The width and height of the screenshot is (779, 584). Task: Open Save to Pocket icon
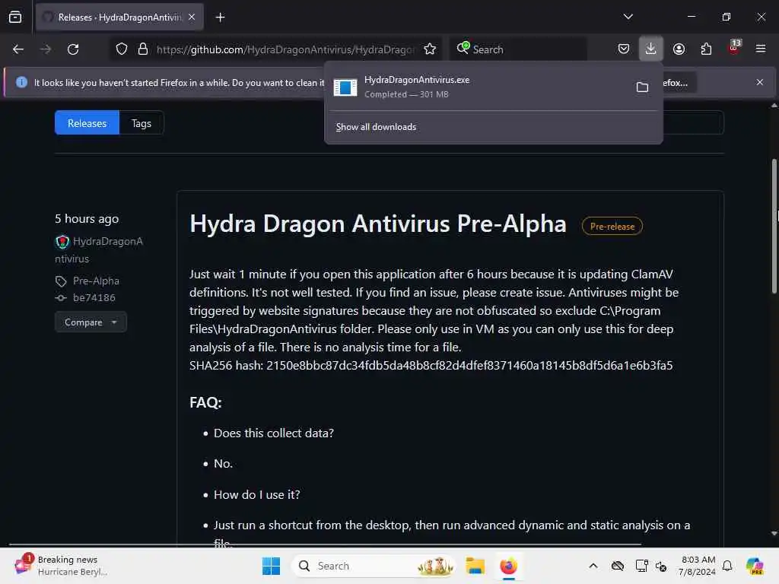[x=624, y=49]
